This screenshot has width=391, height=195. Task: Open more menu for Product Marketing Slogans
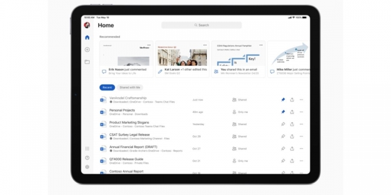pos(301,124)
